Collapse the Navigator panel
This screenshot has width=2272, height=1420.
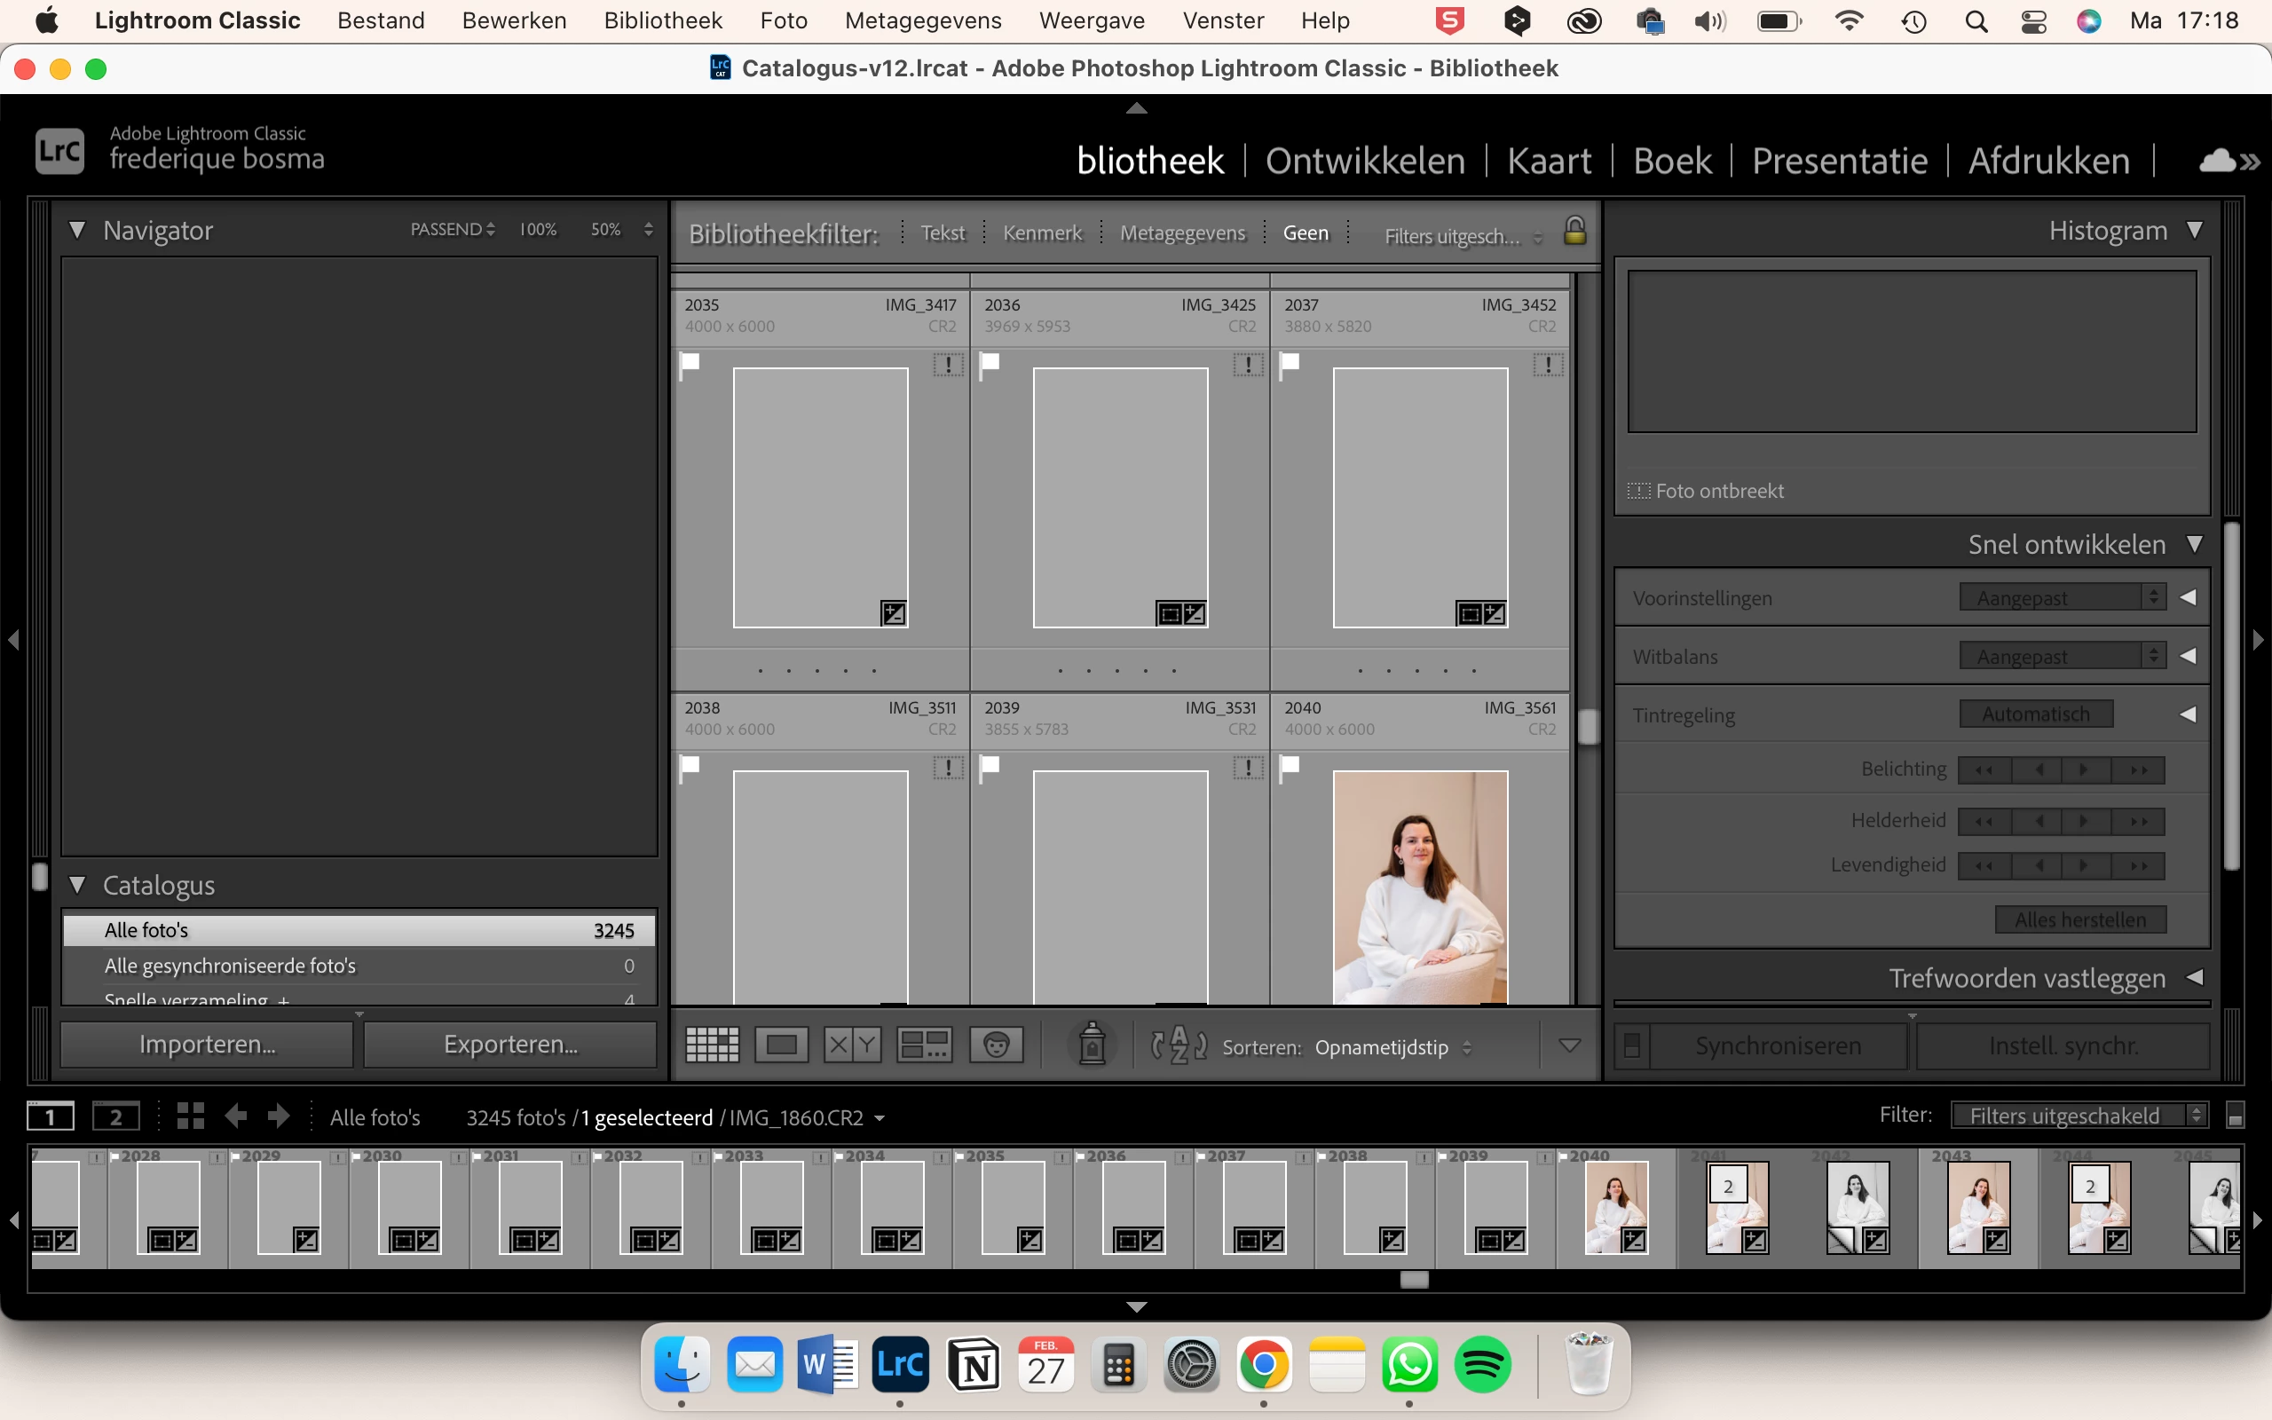pos(78,230)
